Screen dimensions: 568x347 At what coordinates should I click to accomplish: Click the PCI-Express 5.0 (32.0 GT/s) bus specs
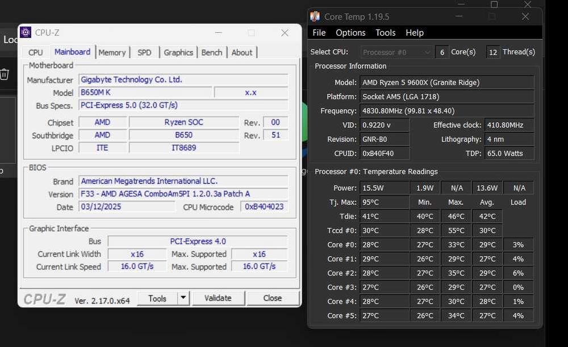pyautogui.click(x=183, y=106)
